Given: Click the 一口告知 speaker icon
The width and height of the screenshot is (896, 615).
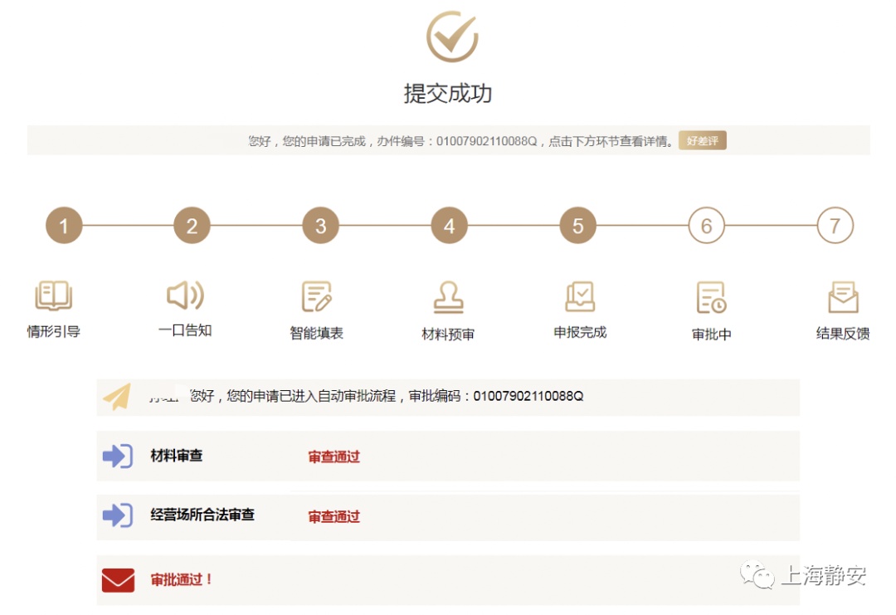Looking at the screenshot, I should click(x=185, y=295).
